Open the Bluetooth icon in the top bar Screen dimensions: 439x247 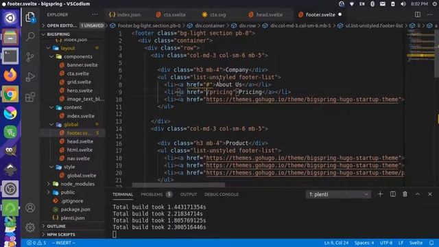(372, 4)
